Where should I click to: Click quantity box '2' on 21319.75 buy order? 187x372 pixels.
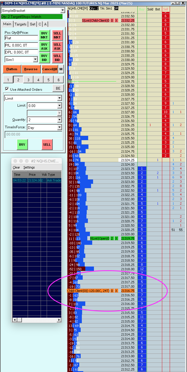click(112, 238)
